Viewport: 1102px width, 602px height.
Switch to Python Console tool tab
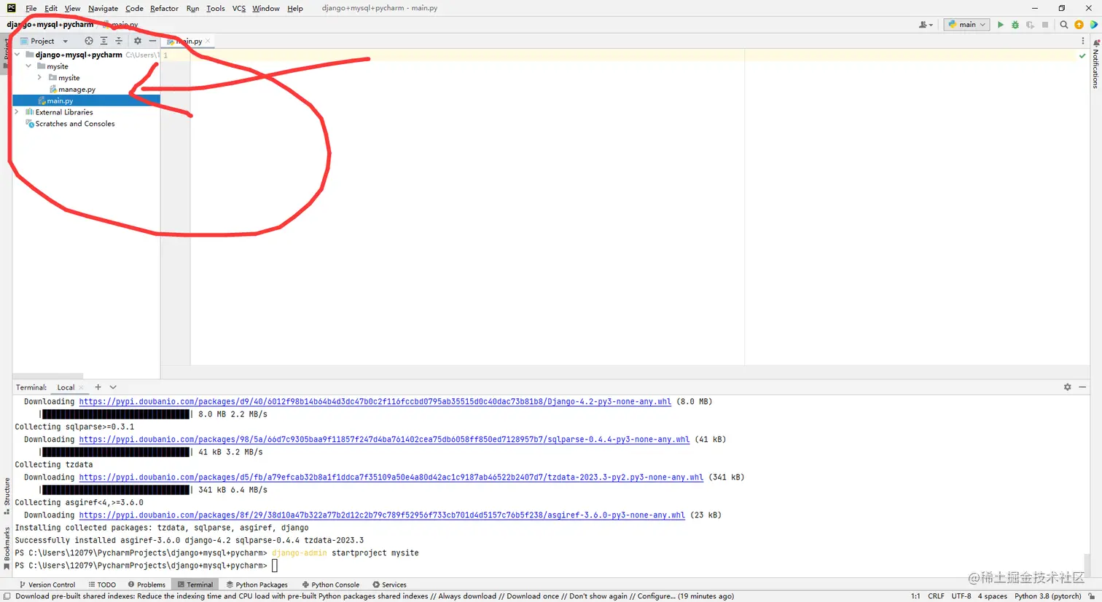331,585
